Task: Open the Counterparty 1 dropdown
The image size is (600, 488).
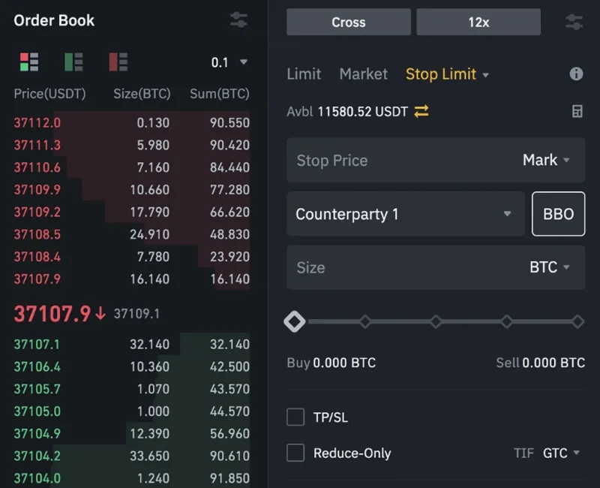Action: pyautogui.click(x=405, y=214)
